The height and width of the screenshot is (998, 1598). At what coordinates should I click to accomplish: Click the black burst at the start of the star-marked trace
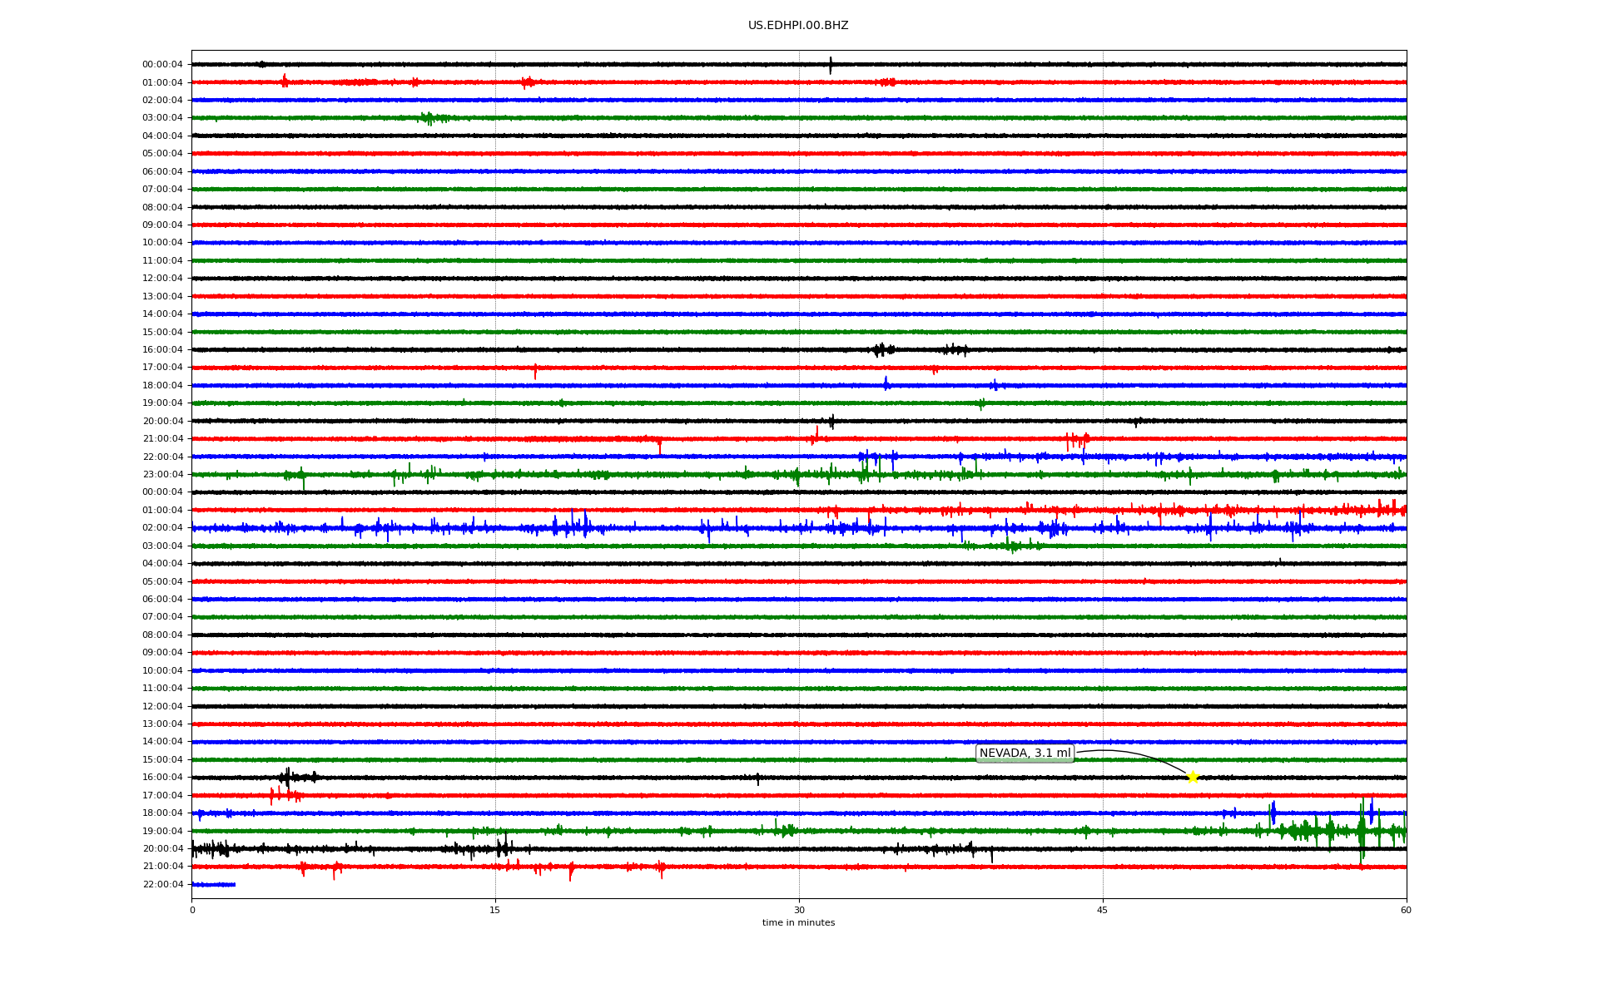287,777
